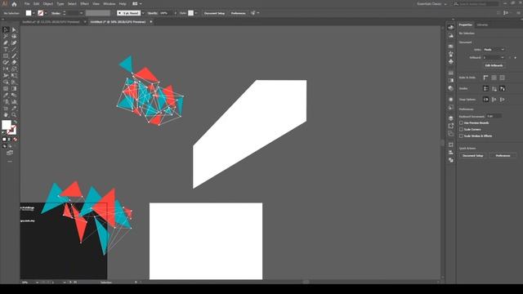Open graphic Style dropdown in control bar
The height and width of the screenshot is (294, 523).
(x=196, y=13)
